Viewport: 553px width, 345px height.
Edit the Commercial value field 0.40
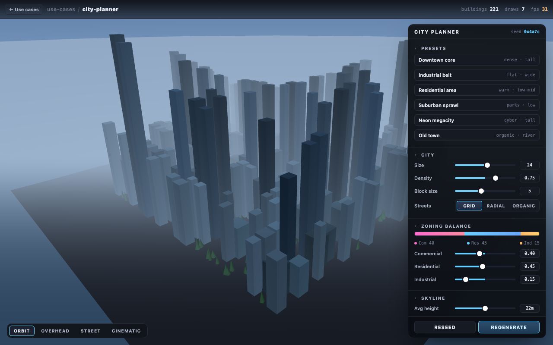tap(530, 254)
